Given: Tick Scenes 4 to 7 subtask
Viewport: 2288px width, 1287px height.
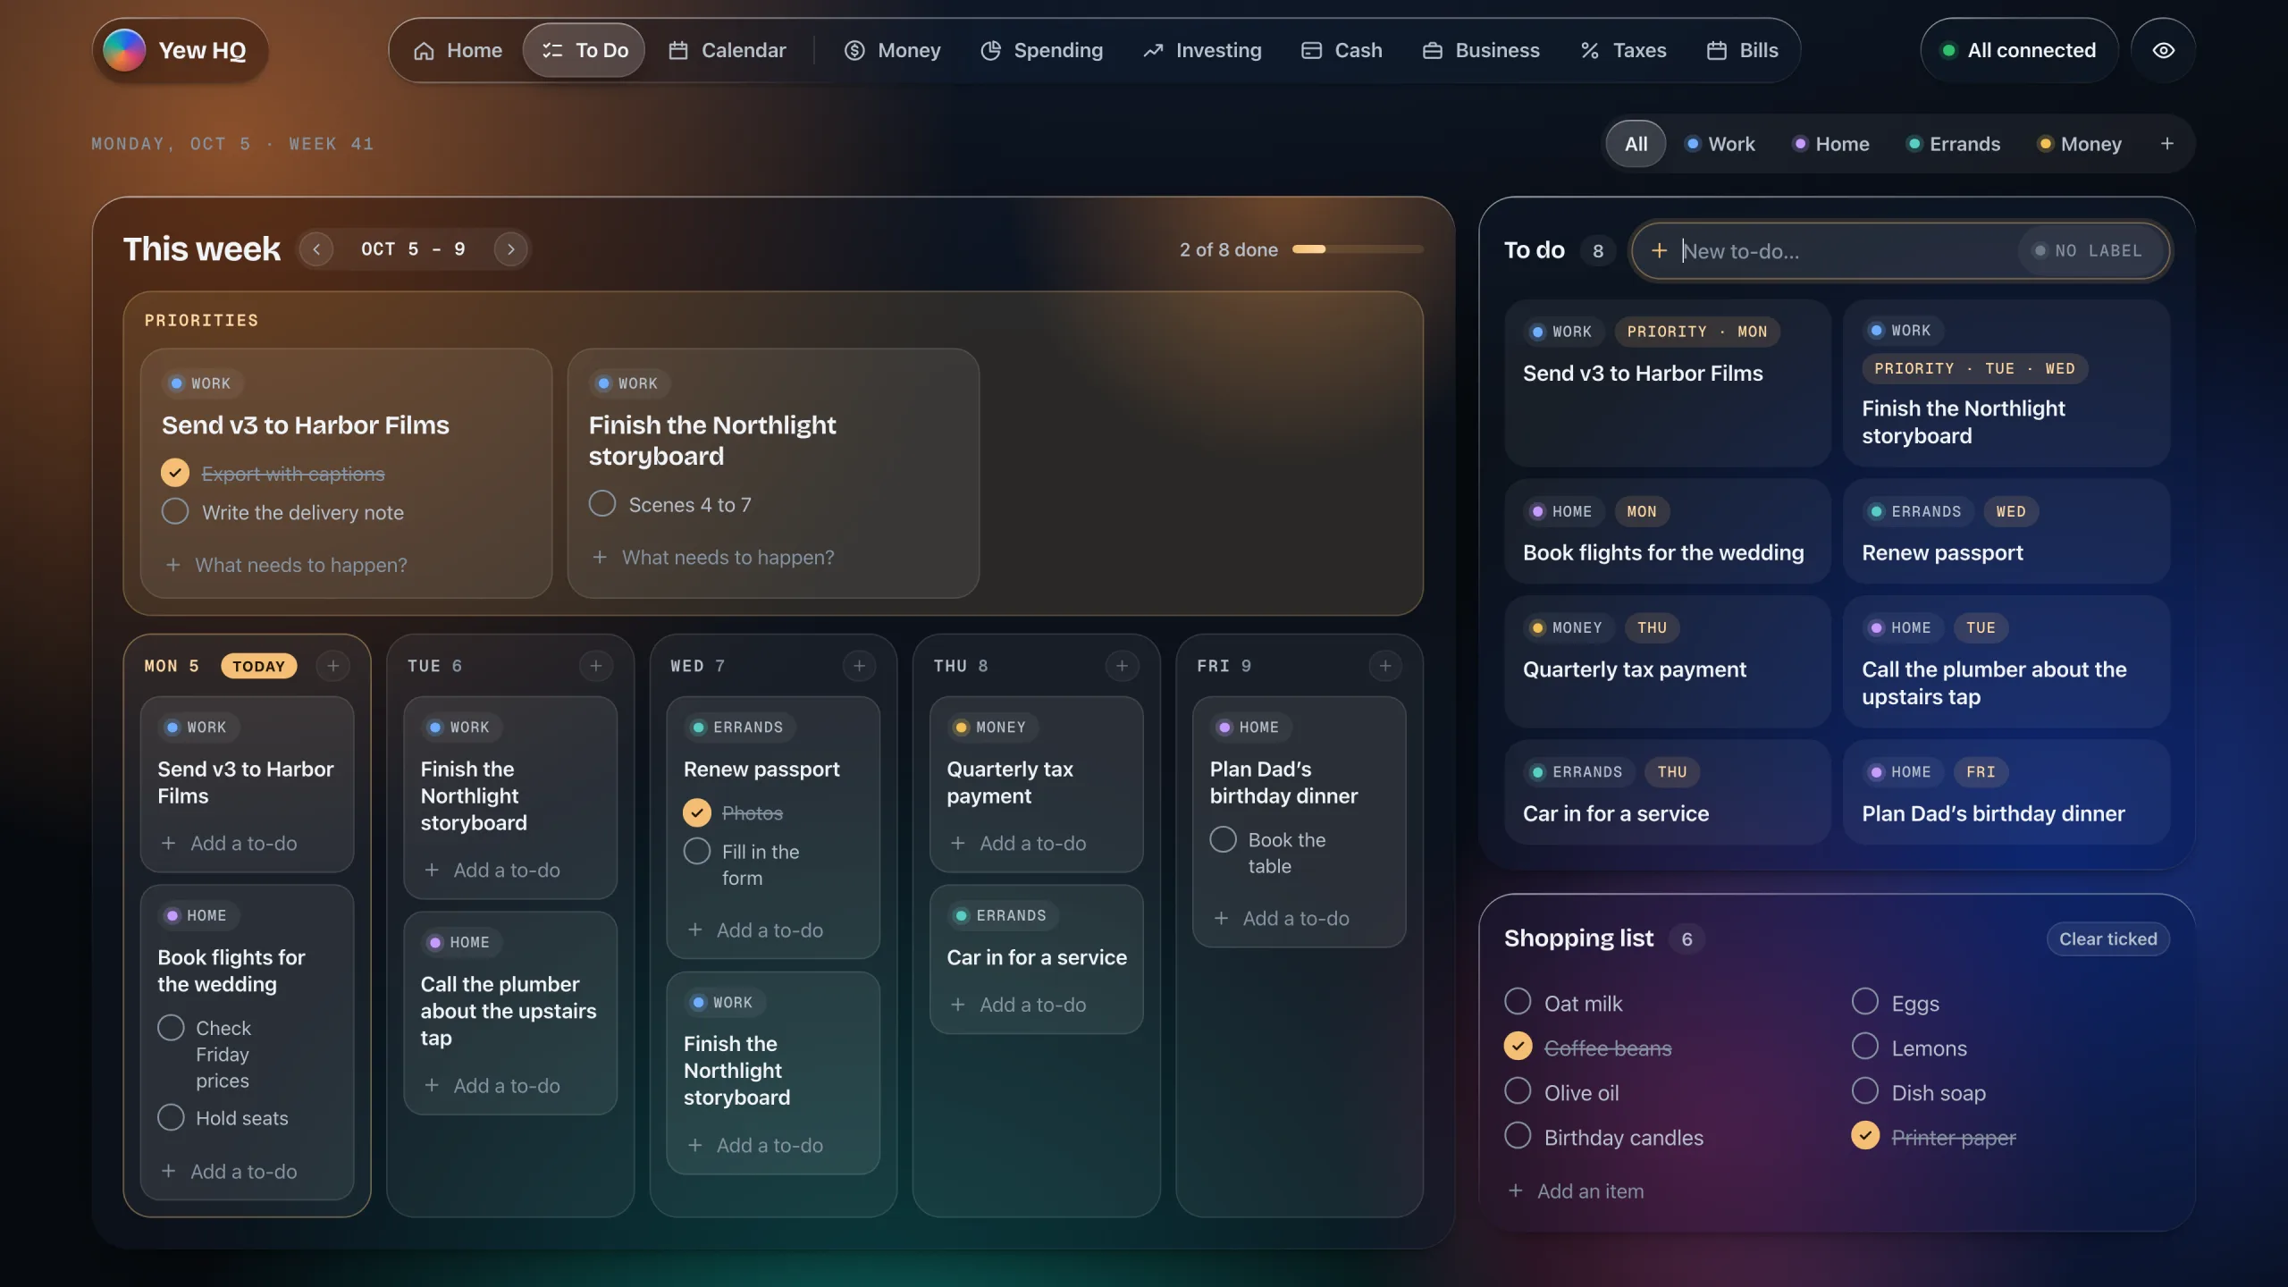Looking at the screenshot, I should pos(602,504).
